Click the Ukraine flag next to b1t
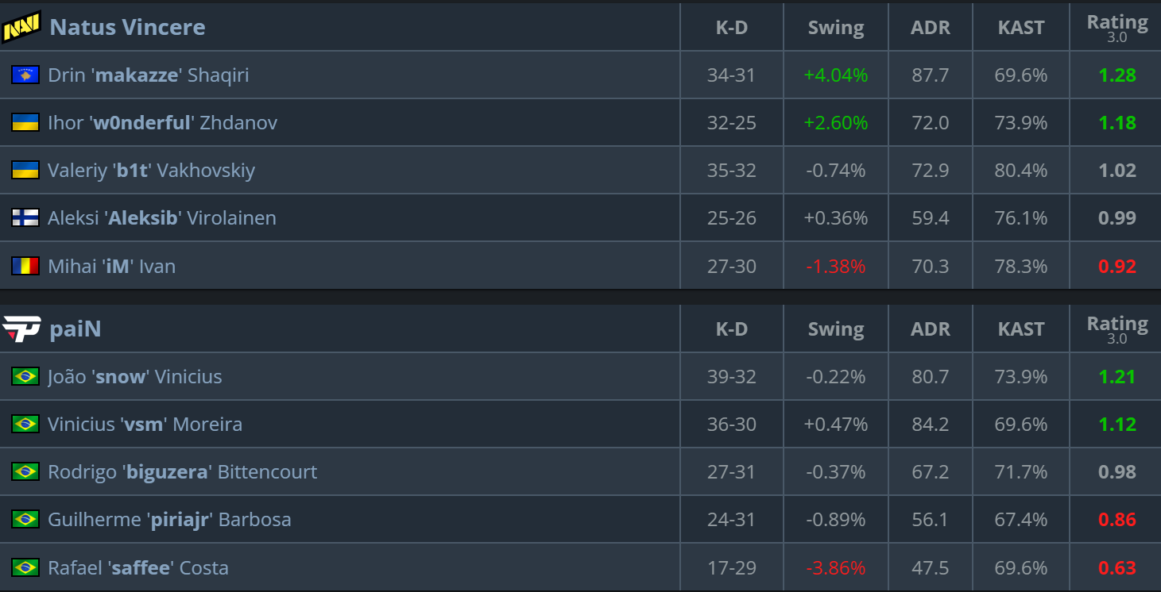The height and width of the screenshot is (592, 1161). (25, 170)
